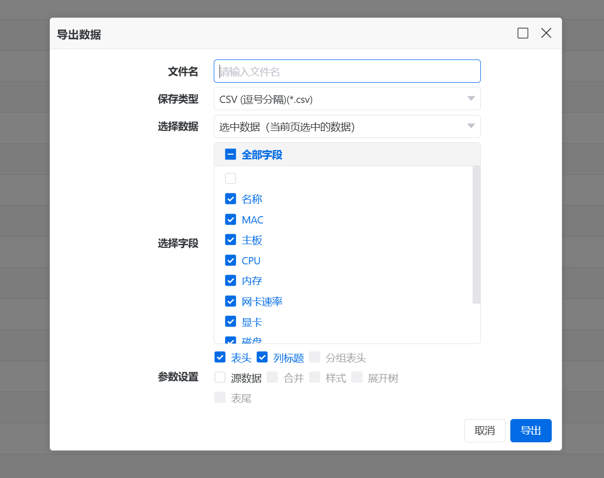Expand the 选择数据 dropdown menu

pyautogui.click(x=347, y=126)
